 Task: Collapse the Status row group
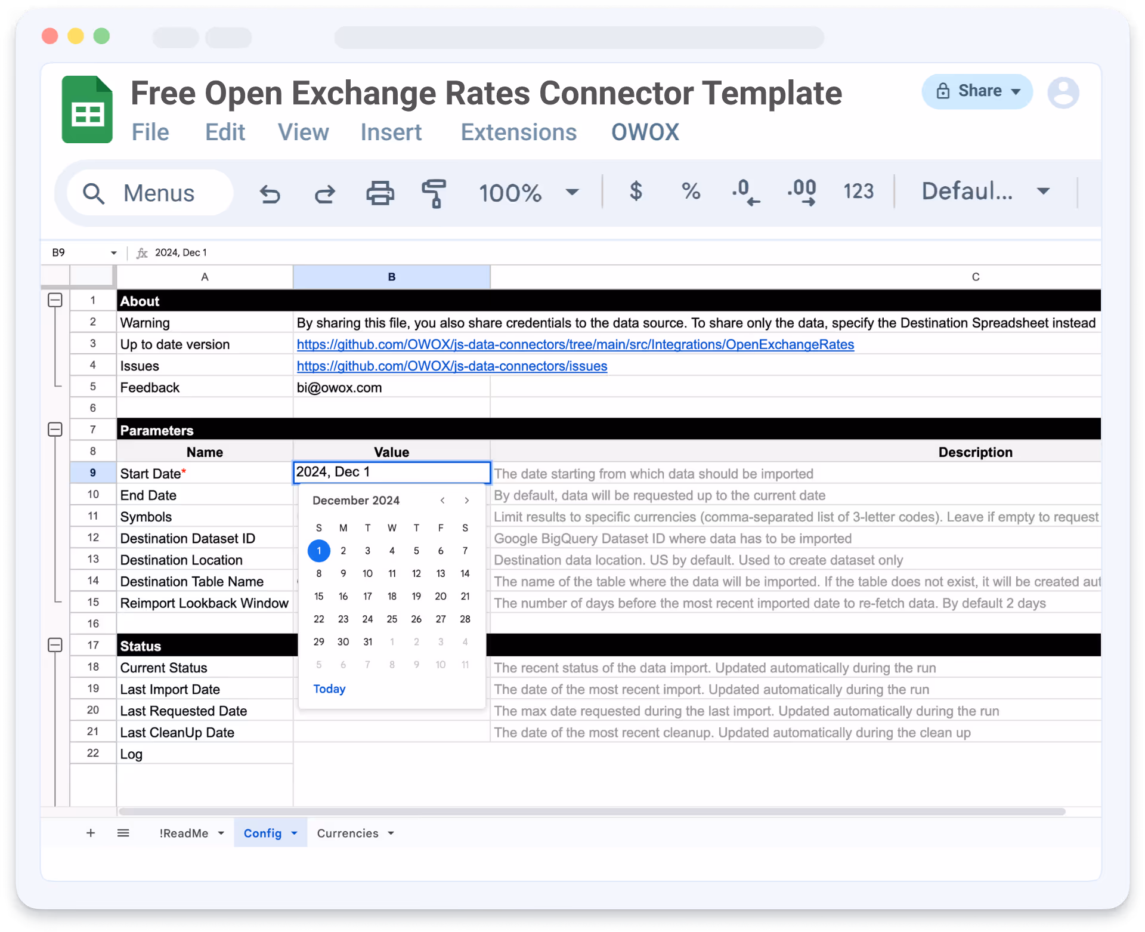pos(55,645)
